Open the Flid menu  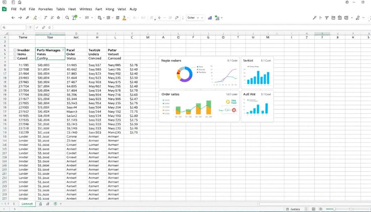point(14,9)
